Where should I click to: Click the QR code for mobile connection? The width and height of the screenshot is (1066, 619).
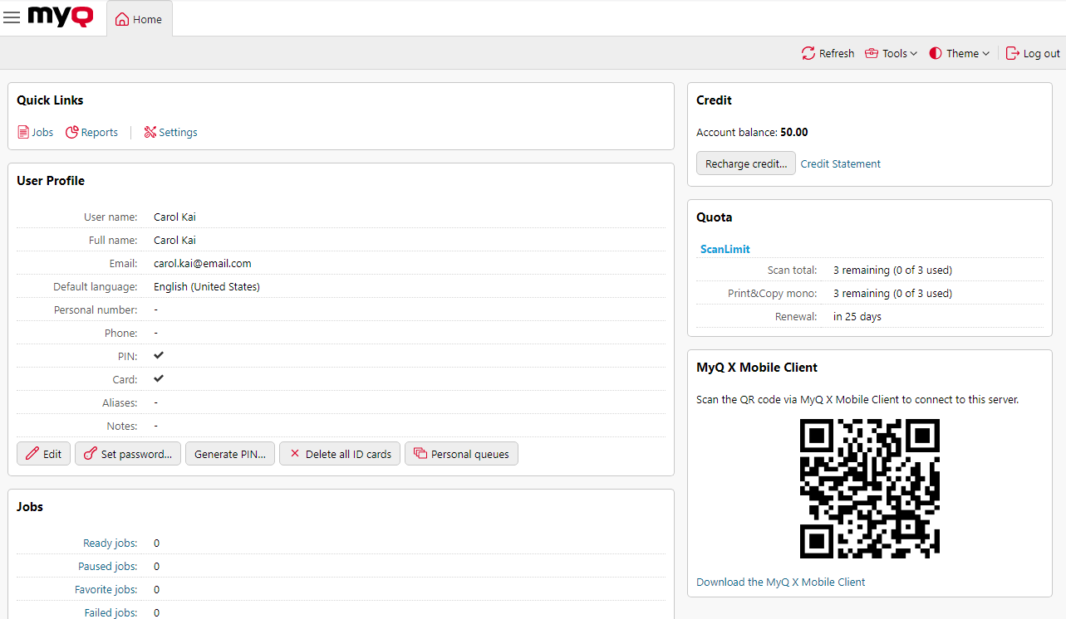point(869,489)
